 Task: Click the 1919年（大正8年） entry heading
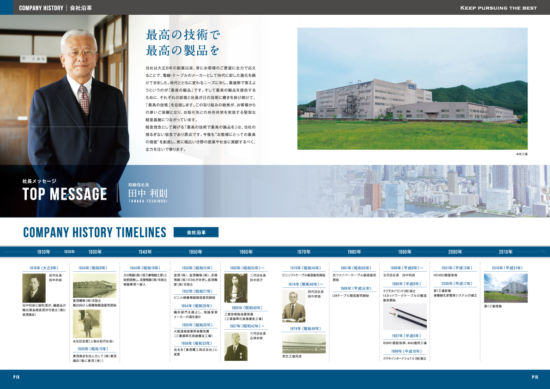(x=44, y=268)
